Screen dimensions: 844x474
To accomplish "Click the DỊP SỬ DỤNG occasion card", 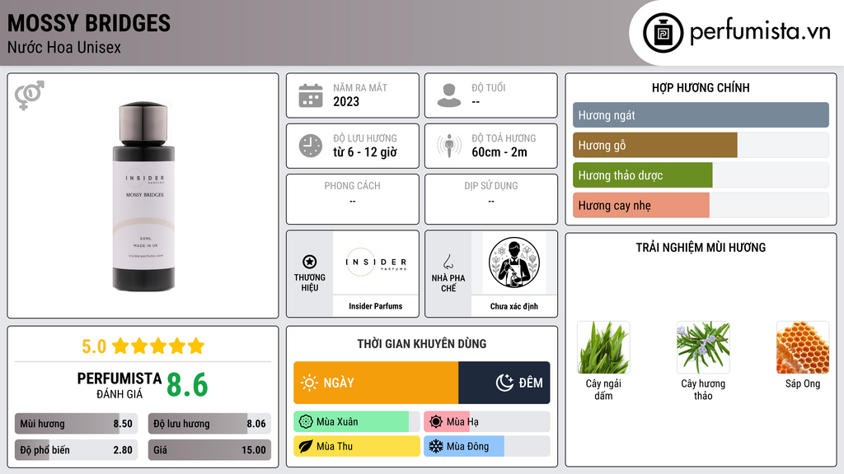I will 491,199.
